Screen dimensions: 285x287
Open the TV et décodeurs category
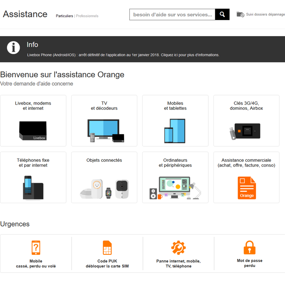(x=104, y=121)
